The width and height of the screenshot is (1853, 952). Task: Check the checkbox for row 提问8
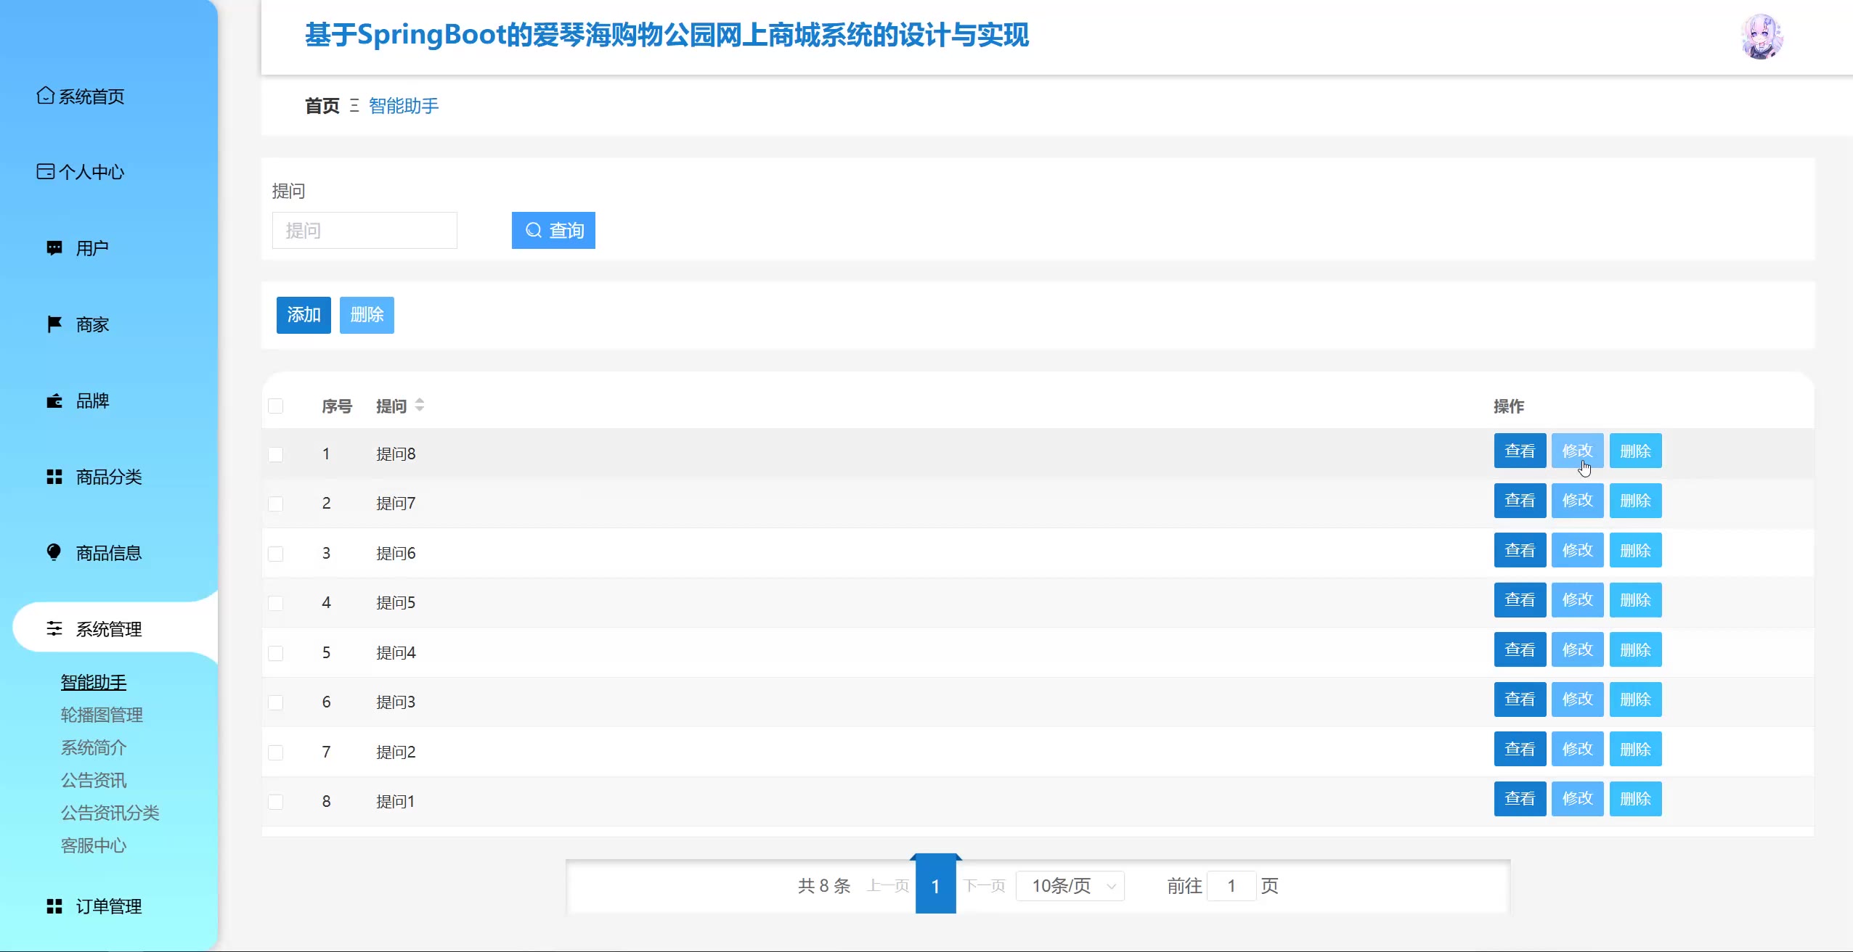coord(276,454)
